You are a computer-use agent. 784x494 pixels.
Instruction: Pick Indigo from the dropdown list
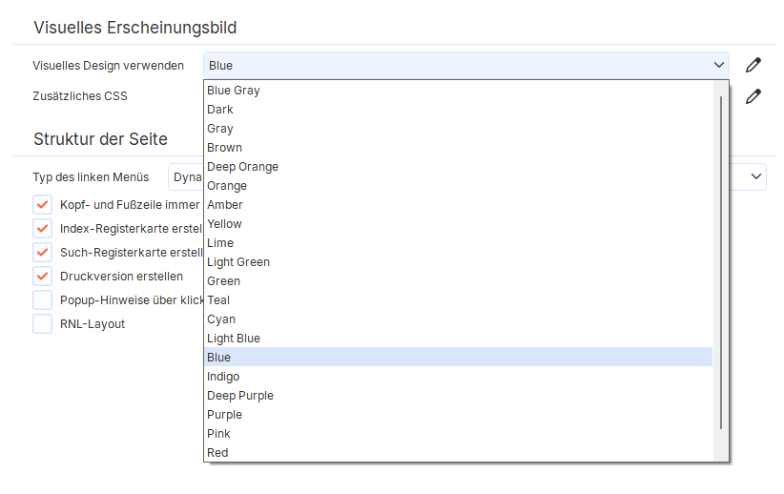(223, 377)
